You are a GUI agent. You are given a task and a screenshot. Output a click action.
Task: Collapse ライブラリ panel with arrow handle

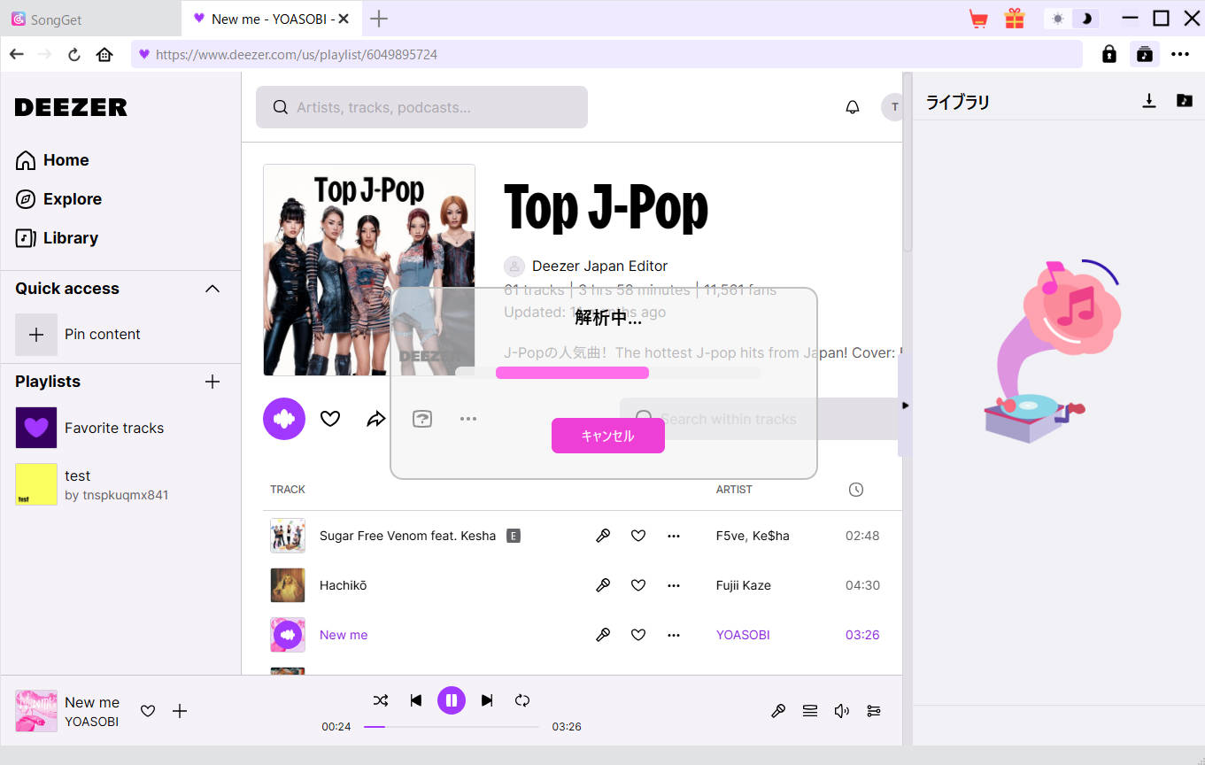(905, 406)
